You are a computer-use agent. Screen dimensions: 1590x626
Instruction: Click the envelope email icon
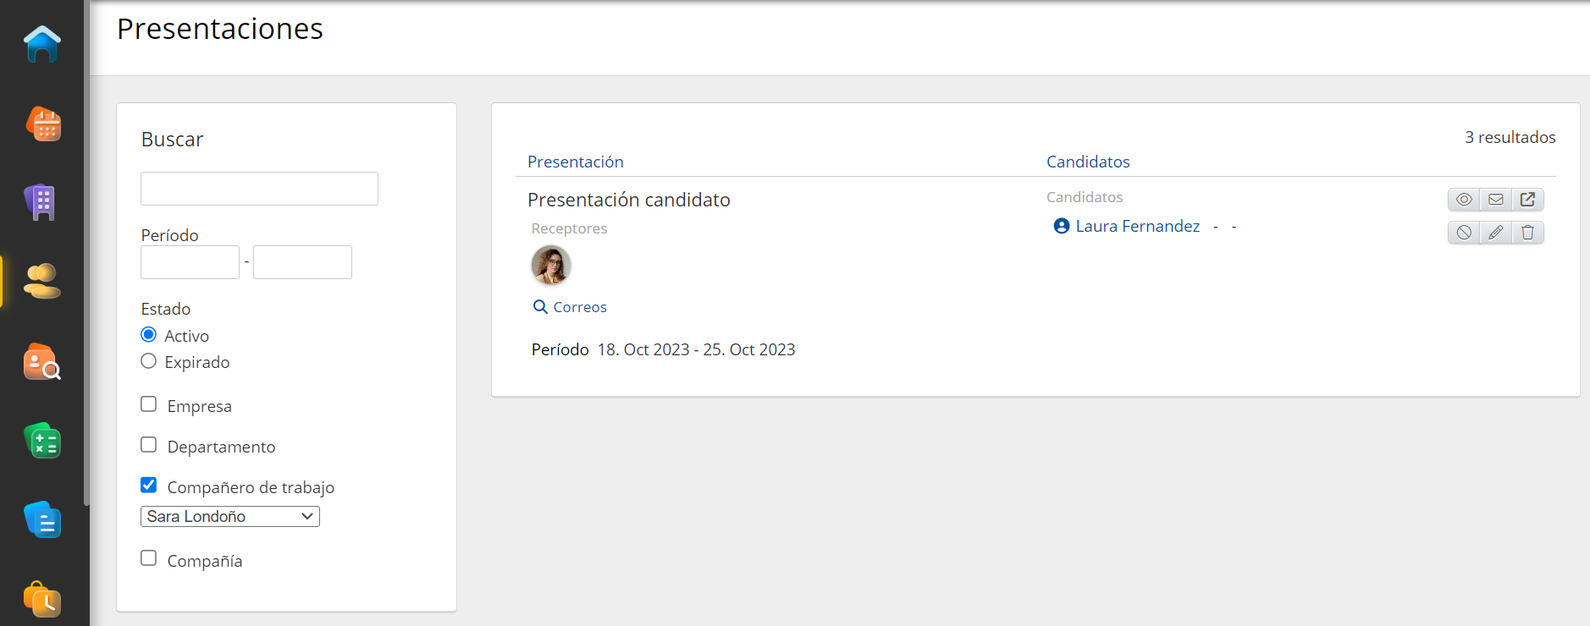click(1496, 200)
